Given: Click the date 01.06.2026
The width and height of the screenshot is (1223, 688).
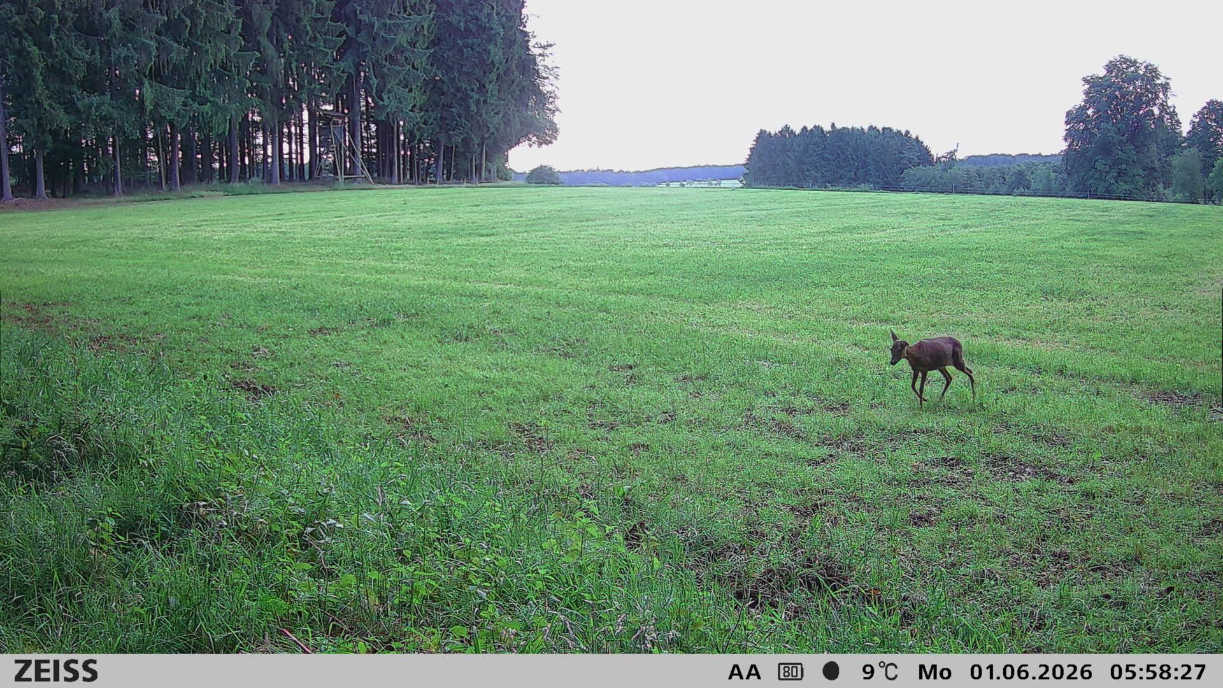Looking at the screenshot, I should pos(1031,672).
